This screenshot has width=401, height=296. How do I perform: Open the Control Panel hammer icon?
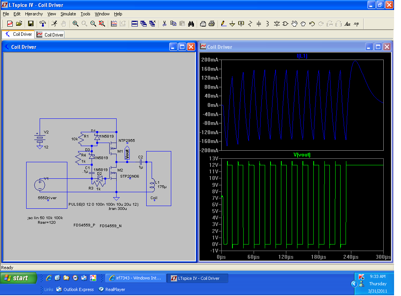click(x=42, y=24)
